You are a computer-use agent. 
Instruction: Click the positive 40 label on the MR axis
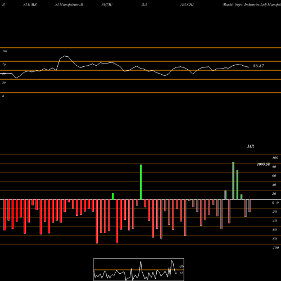tap(274, 185)
